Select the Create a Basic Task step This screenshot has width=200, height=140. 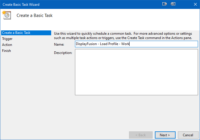26,33
